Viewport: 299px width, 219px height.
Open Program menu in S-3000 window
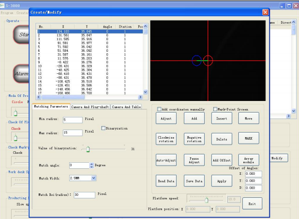point(7,13)
